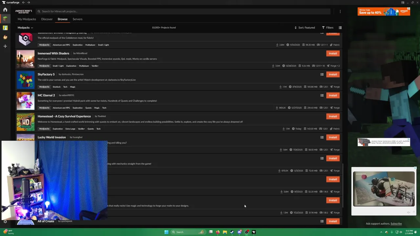
Task: Open Immersed With Shaders thumbnail
Action: click(x=26, y=59)
